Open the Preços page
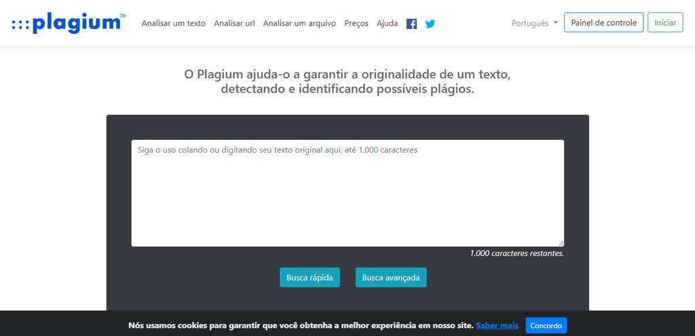The height and width of the screenshot is (336, 695). [x=356, y=24]
